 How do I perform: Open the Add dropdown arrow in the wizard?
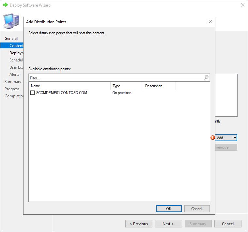pos(235,138)
